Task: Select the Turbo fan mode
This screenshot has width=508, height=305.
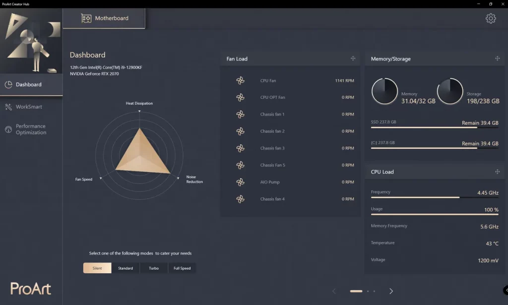Action: pos(154,268)
